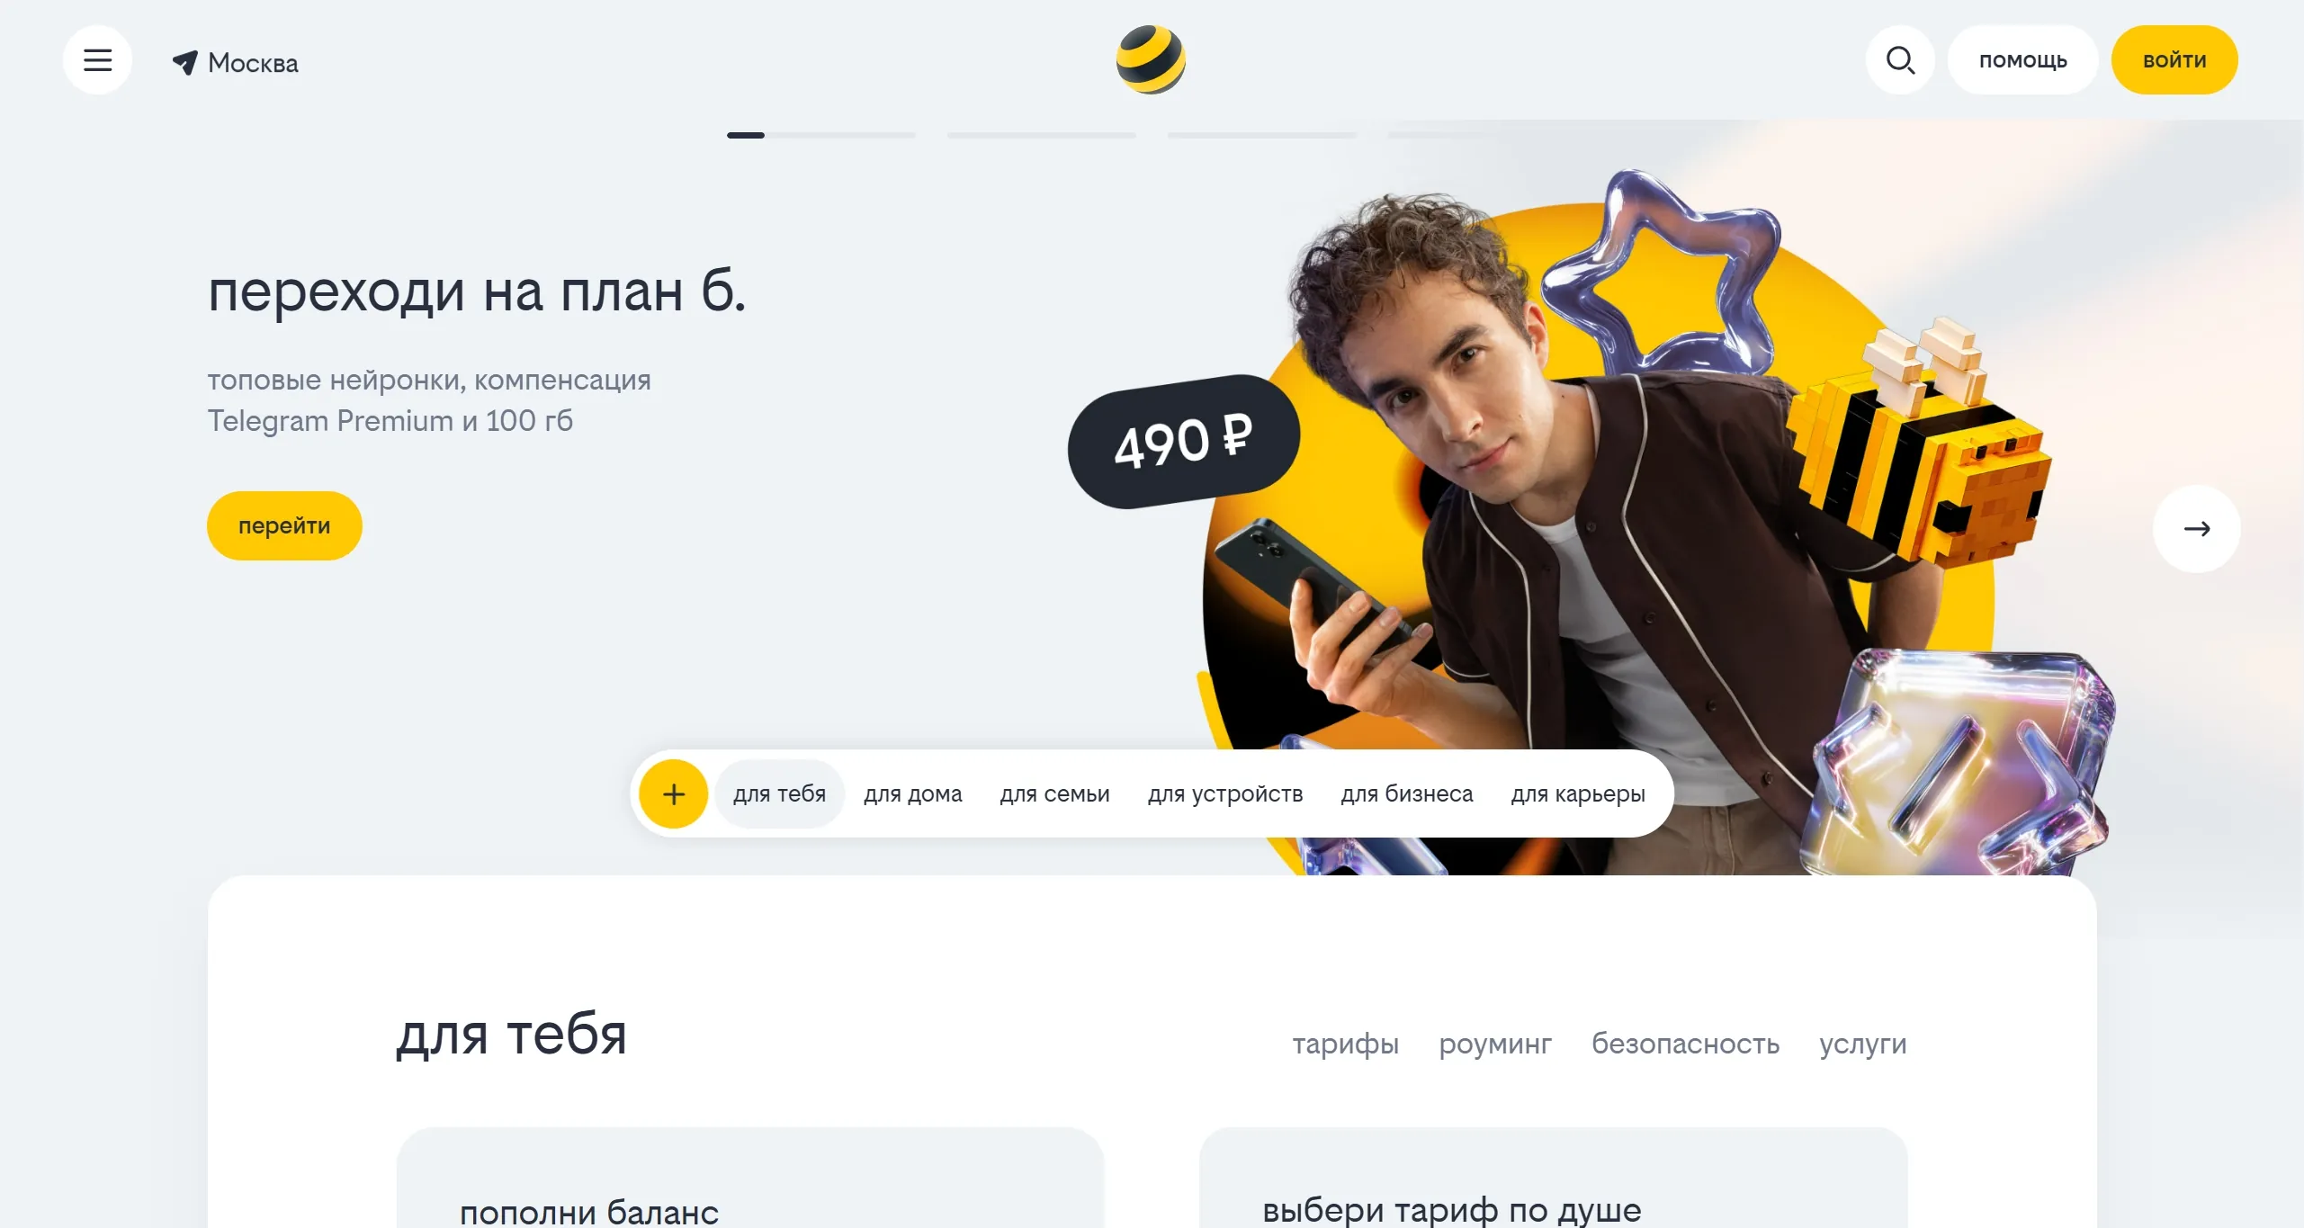Click the beeline striped ball logo

click(x=1151, y=59)
